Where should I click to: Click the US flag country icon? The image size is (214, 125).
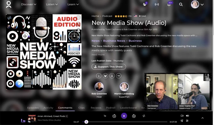[x=135, y=16]
